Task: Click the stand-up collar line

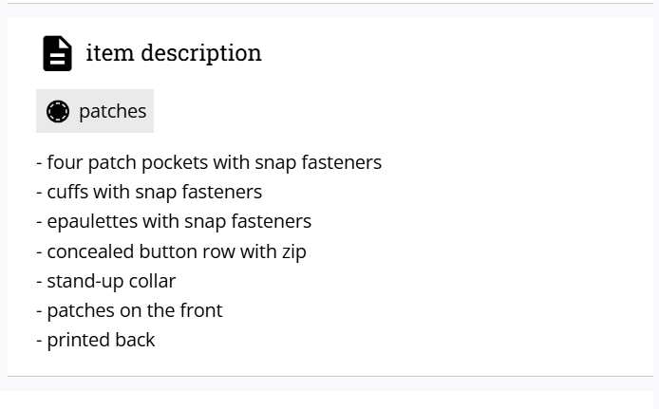Action: (x=106, y=281)
